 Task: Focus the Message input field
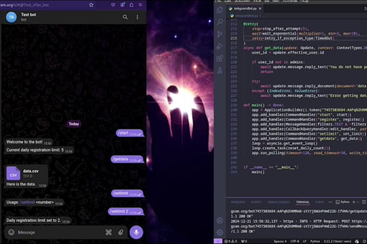click(x=60, y=232)
